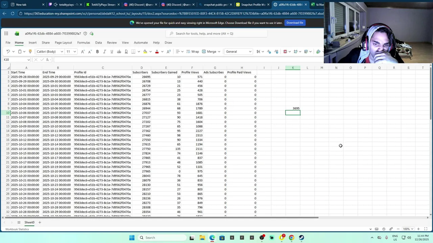The height and width of the screenshot is (243, 433).
Task: Click the Insert Function fx icon
Action: click(x=48, y=60)
